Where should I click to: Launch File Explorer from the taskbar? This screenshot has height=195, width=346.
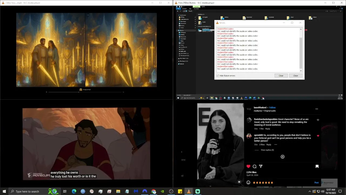[118, 191]
